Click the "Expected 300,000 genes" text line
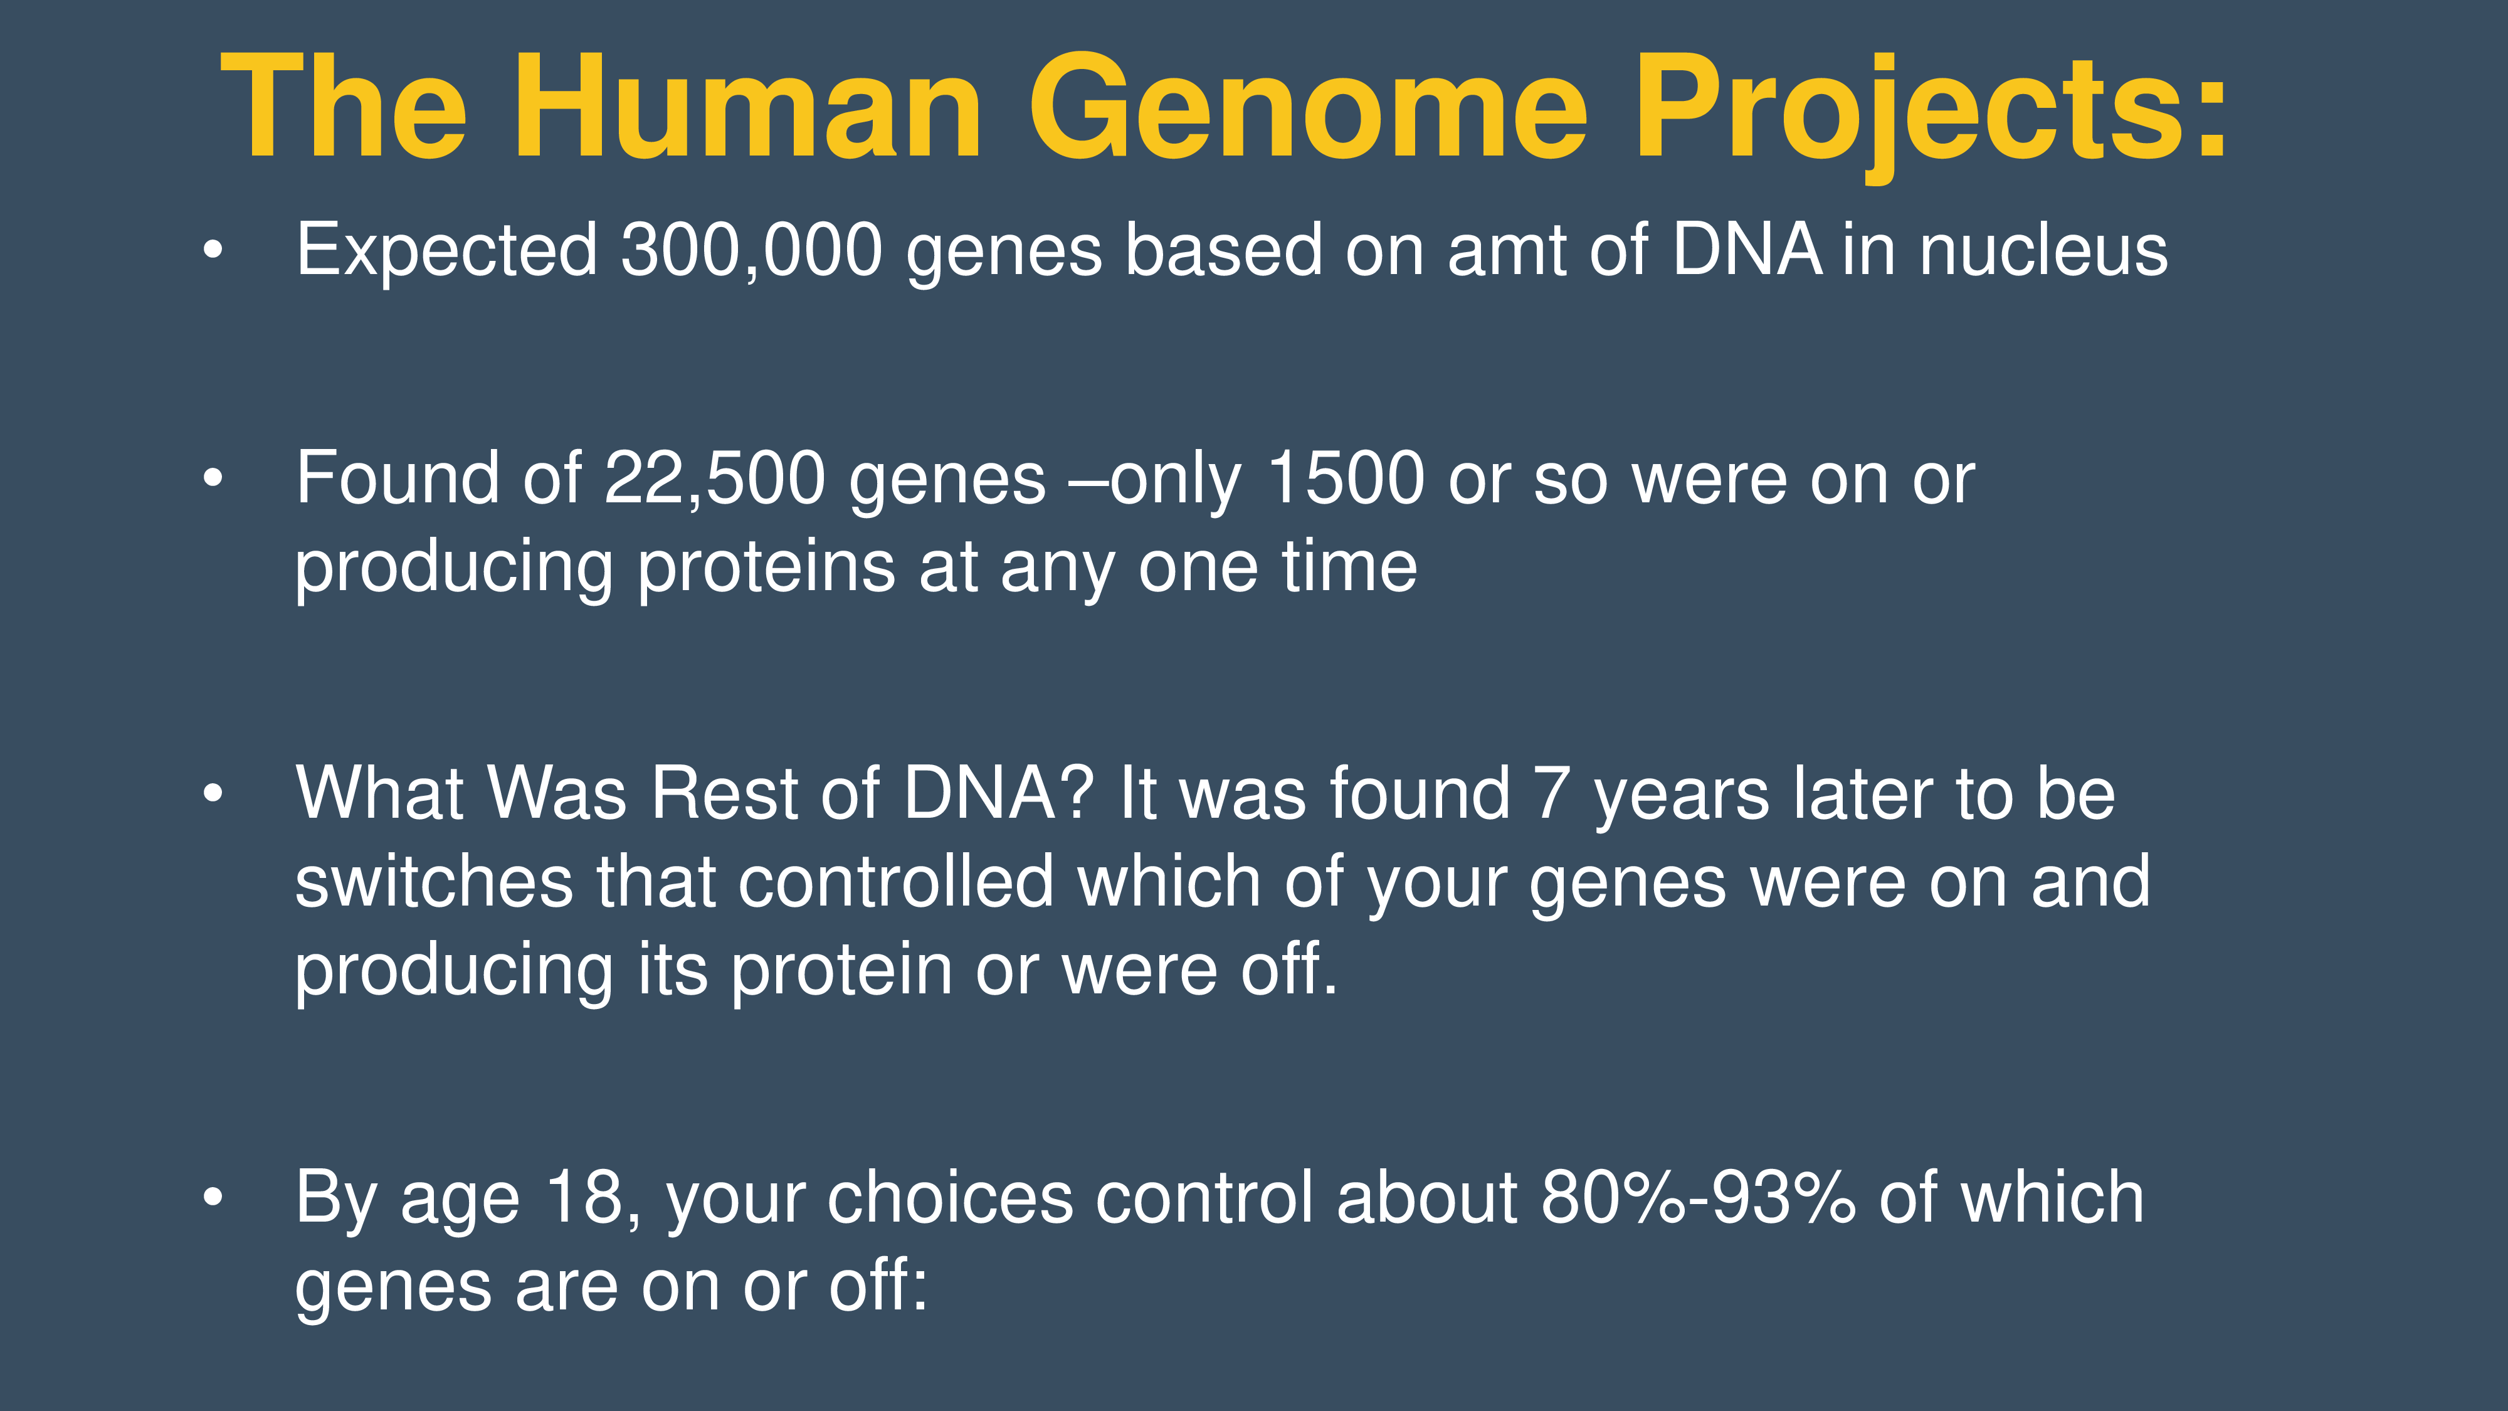This screenshot has height=1411, width=2508. click(1231, 251)
